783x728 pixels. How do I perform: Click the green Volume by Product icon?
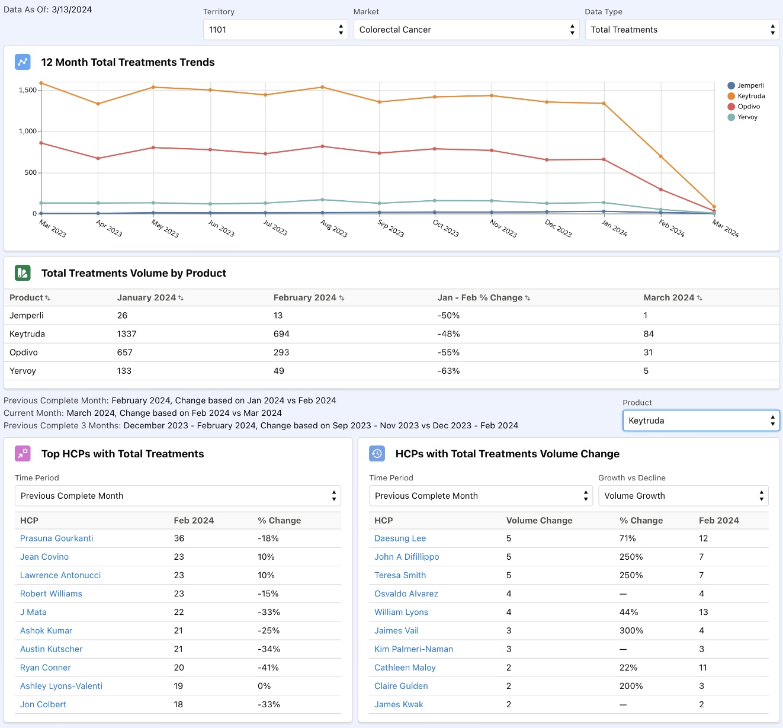tap(23, 273)
